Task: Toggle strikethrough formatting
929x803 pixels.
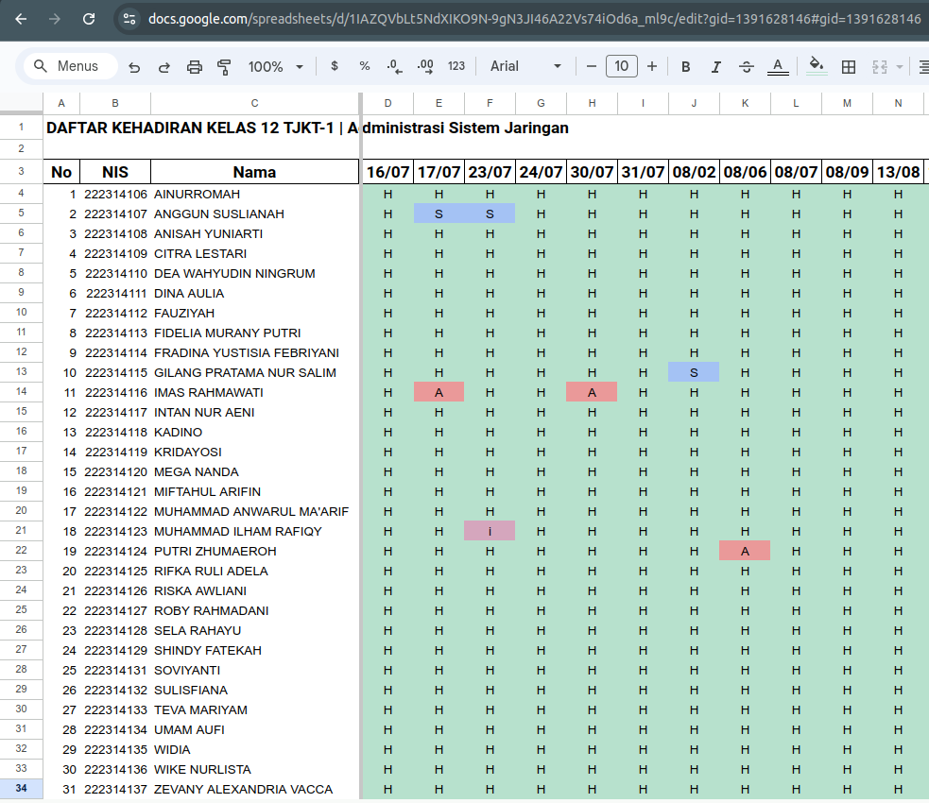Action: tap(747, 66)
